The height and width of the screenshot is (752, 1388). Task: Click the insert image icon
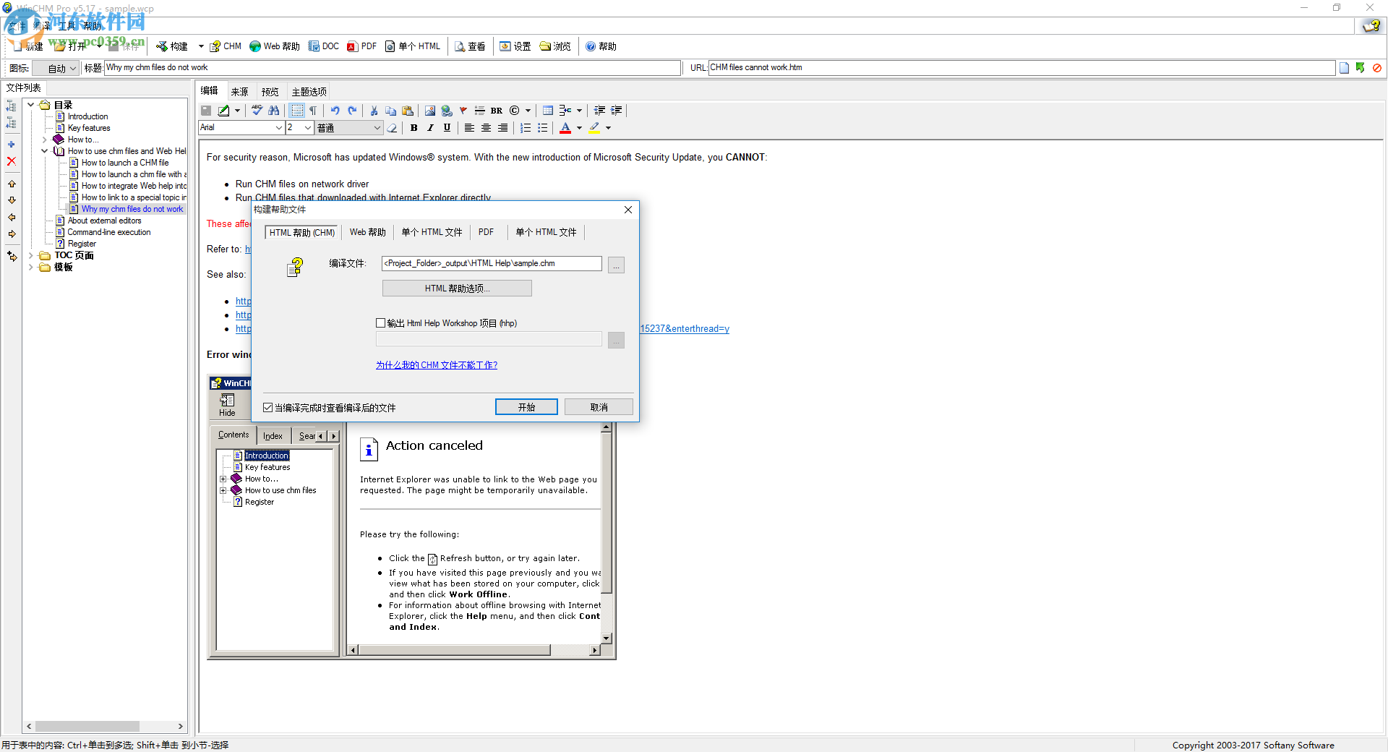coord(430,110)
